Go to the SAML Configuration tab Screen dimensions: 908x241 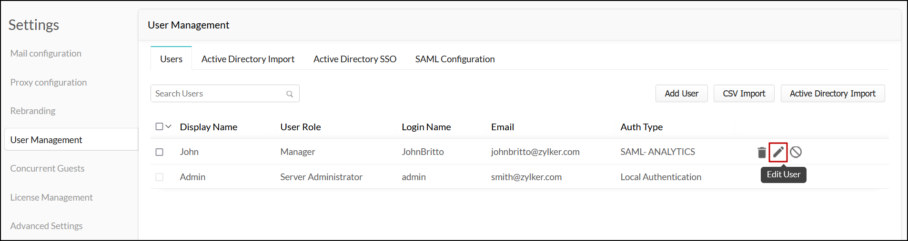[454, 59]
